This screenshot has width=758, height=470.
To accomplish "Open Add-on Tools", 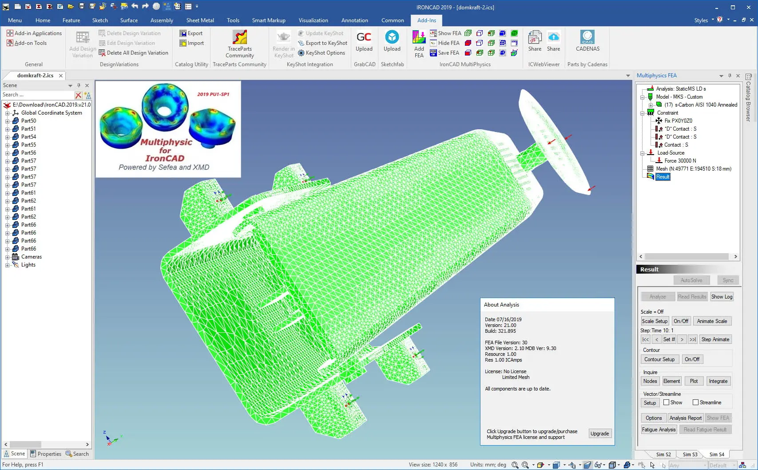I will [x=27, y=43].
